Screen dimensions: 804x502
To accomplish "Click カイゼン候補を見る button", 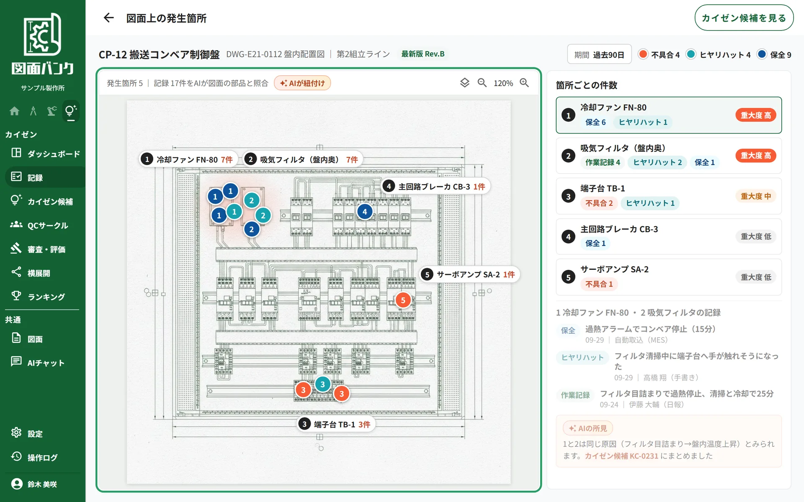I will 744,18.
